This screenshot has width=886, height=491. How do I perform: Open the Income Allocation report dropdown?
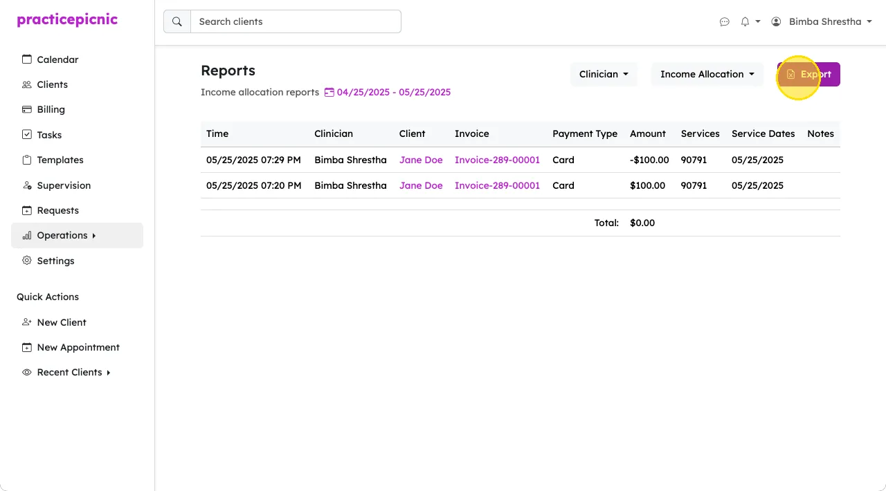pos(707,74)
